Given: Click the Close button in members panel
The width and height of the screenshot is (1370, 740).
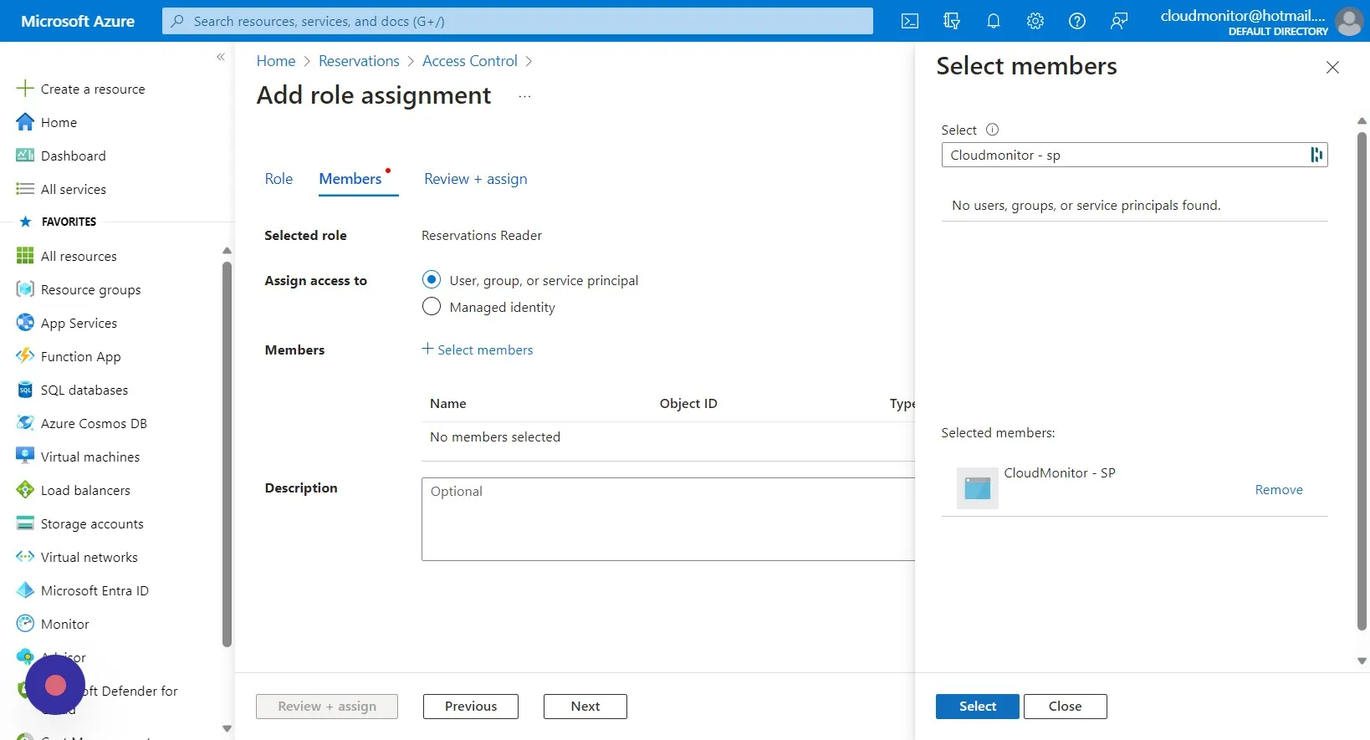Looking at the screenshot, I should tap(1066, 707).
